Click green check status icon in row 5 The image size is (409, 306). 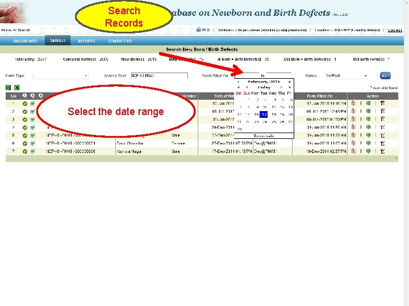(25, 135)
